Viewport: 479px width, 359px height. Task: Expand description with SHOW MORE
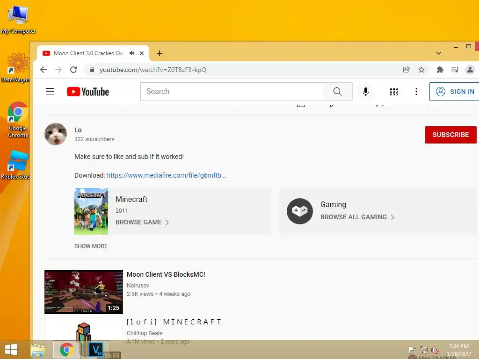point(91,246)
